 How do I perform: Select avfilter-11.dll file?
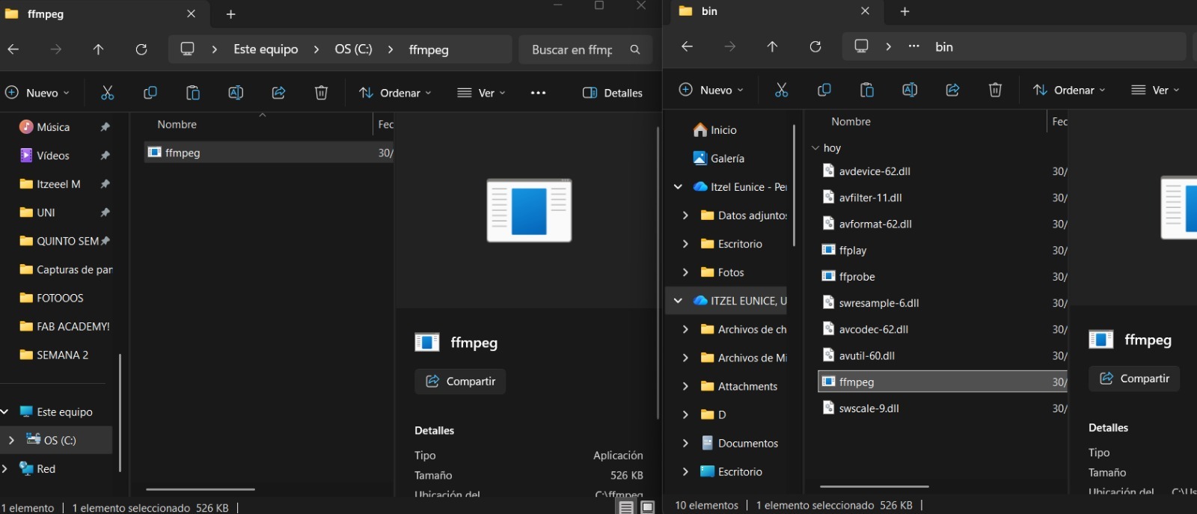943,198
